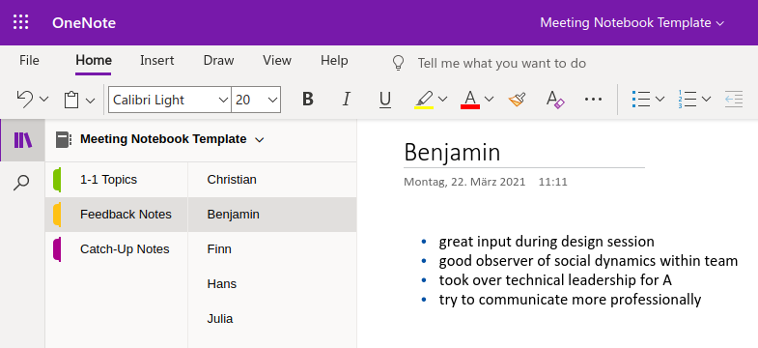Toggle Bold formatting
Image resolution: width=758 pixels, height=348 pixels.
tap(307, 100)
